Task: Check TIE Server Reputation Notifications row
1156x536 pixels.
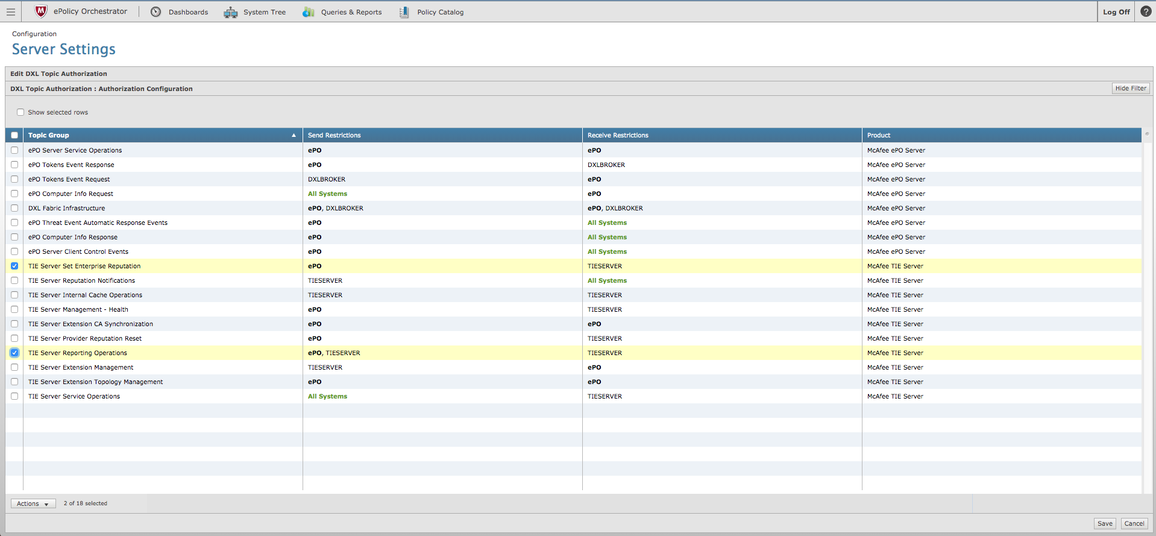Action: [x=14, y=280]
